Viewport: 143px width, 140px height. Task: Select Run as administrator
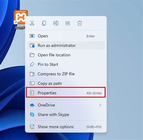[66, 45]
